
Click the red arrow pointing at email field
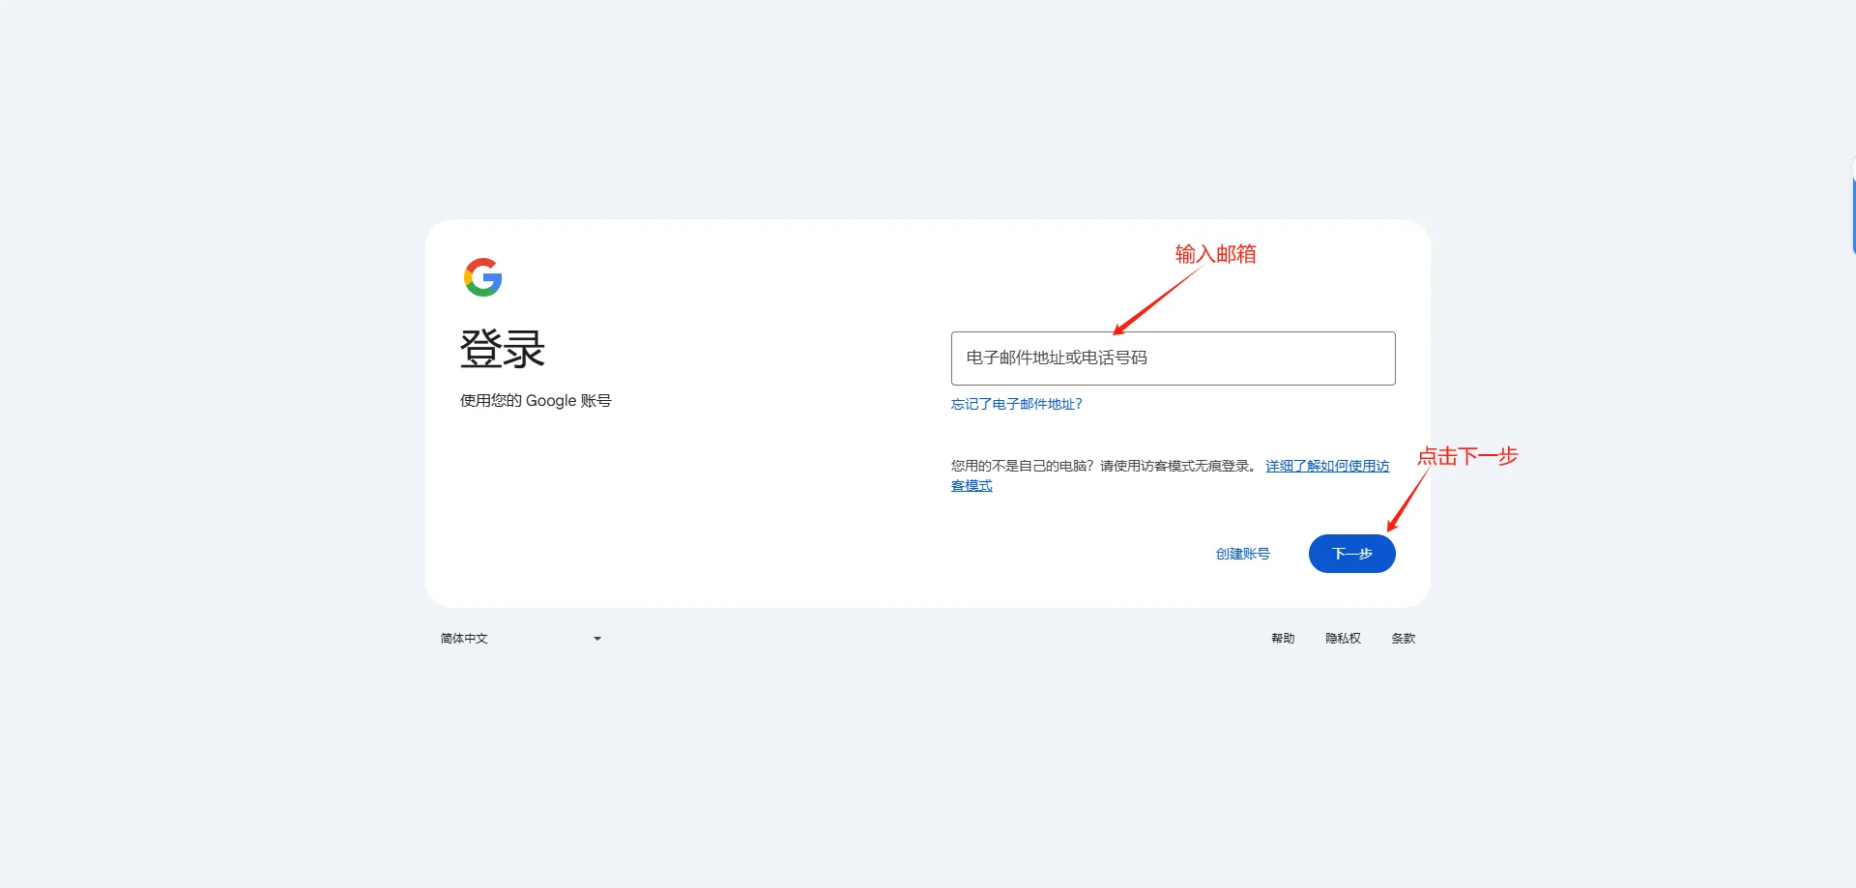(1156, 301)
